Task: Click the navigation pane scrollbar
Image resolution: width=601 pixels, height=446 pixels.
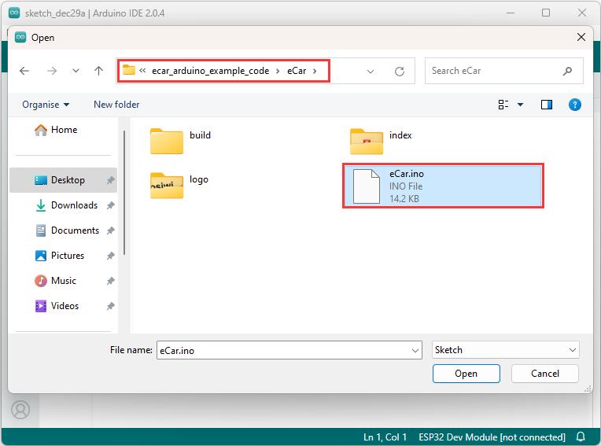Action: pos(124,193)
